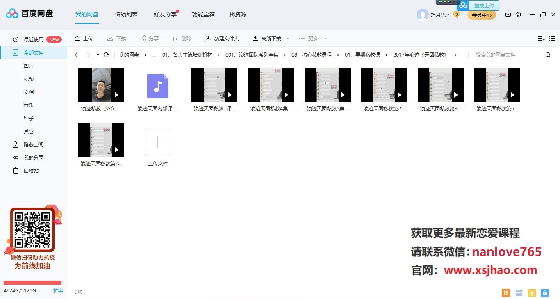Expand the collapsed ... breadcrumb
Screen dimensions: 560x299
tap(154, 55)
